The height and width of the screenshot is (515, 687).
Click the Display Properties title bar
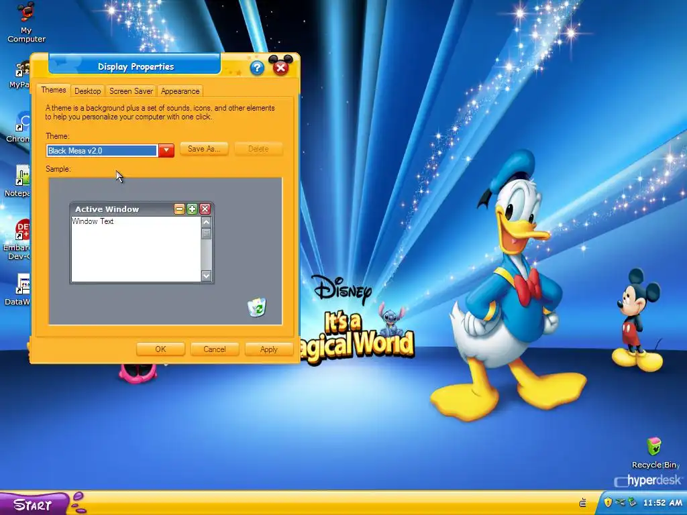[135, 66]
